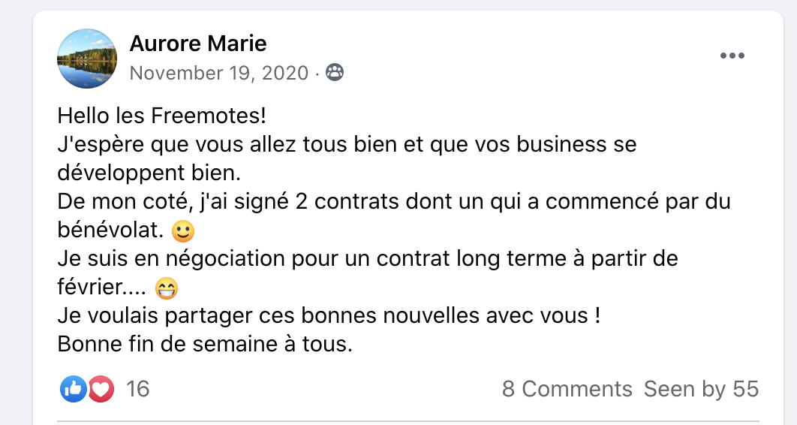Click the smiley emoji after "bénévolat."
This screenshot has width=797, height=425.
182,231
